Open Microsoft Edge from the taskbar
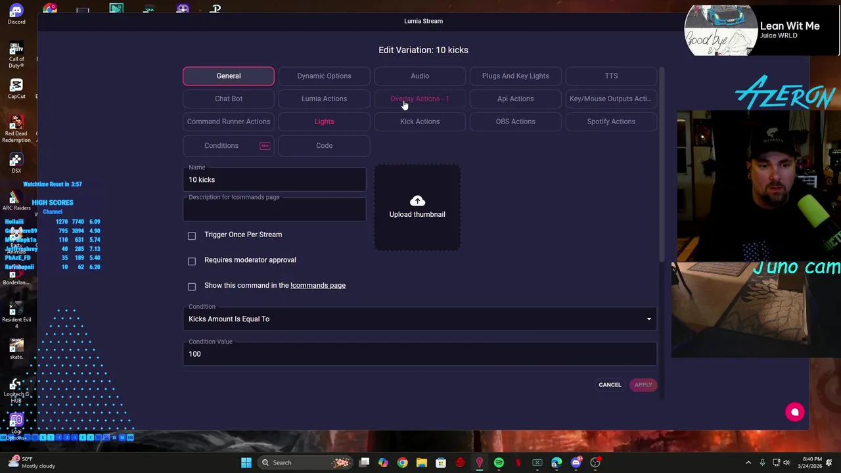841x473 pixels. pos(557,462)
